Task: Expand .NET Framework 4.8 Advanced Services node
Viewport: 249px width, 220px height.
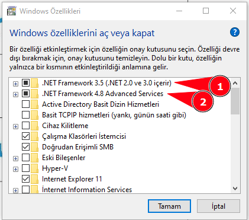Action: tap(15, 94)
